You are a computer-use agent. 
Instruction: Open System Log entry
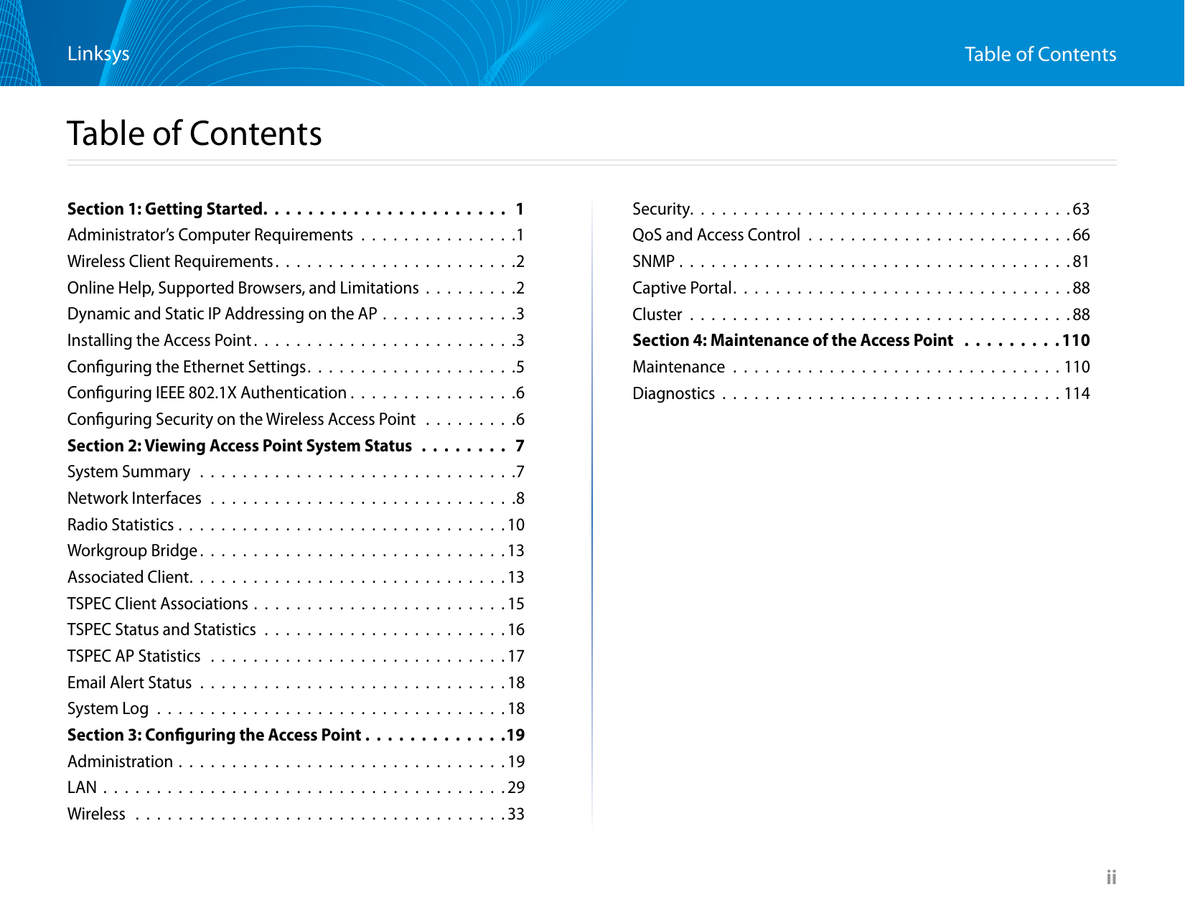[x=296, y=709]
